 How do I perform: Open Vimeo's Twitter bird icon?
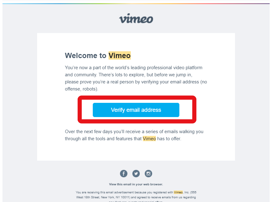pyautogui.click(x=136, y=174)
